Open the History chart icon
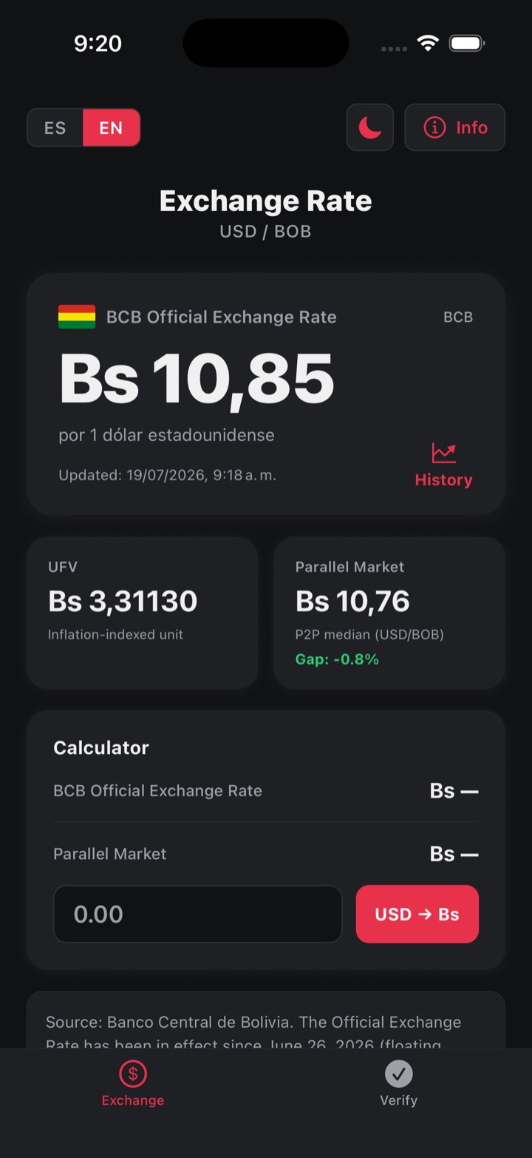Screen dimensions: 532x1158 click(x=444, y=452)
